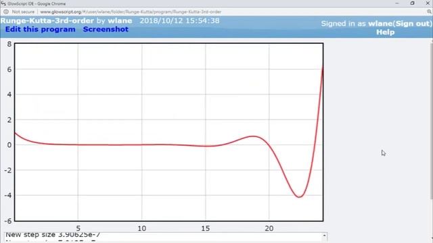Sign out of wlane account
The height and width of the screenshot is (243, 433).
click(x=413, y=24)
